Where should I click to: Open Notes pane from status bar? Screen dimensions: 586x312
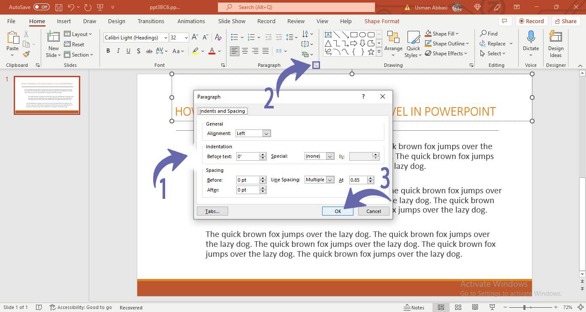[414, 307]
